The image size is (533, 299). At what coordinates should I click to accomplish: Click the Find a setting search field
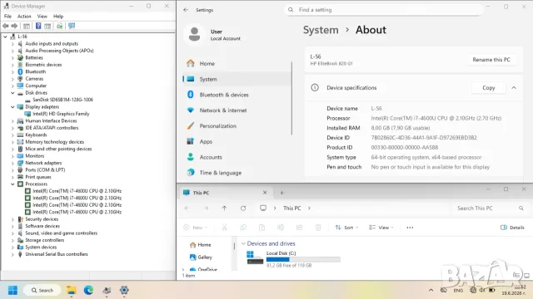click(x=383, y=10)
